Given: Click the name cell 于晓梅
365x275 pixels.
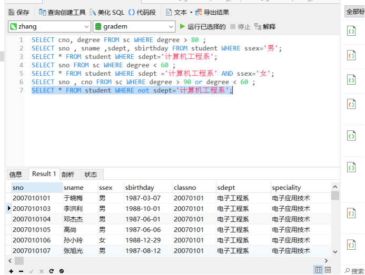Looking at the screenshot, I should [80, 198].
